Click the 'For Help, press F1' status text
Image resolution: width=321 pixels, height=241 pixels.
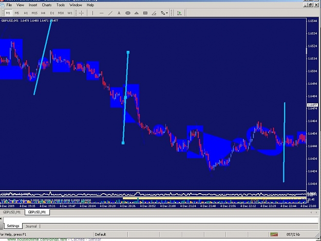tap(13, 234)
